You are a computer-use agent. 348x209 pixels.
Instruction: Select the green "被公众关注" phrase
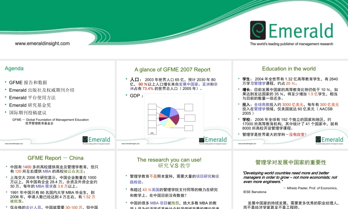[x=73, y=171]
